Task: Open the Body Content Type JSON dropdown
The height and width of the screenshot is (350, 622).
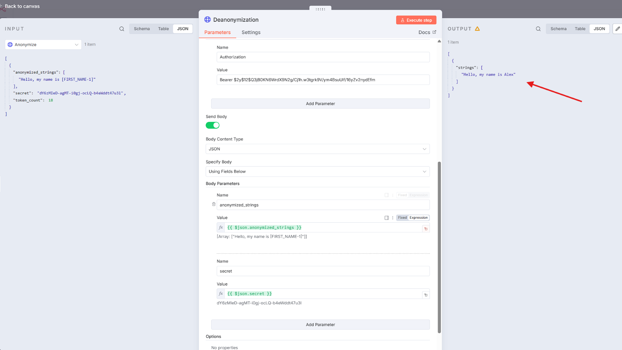Action: [x=317, y=149]
